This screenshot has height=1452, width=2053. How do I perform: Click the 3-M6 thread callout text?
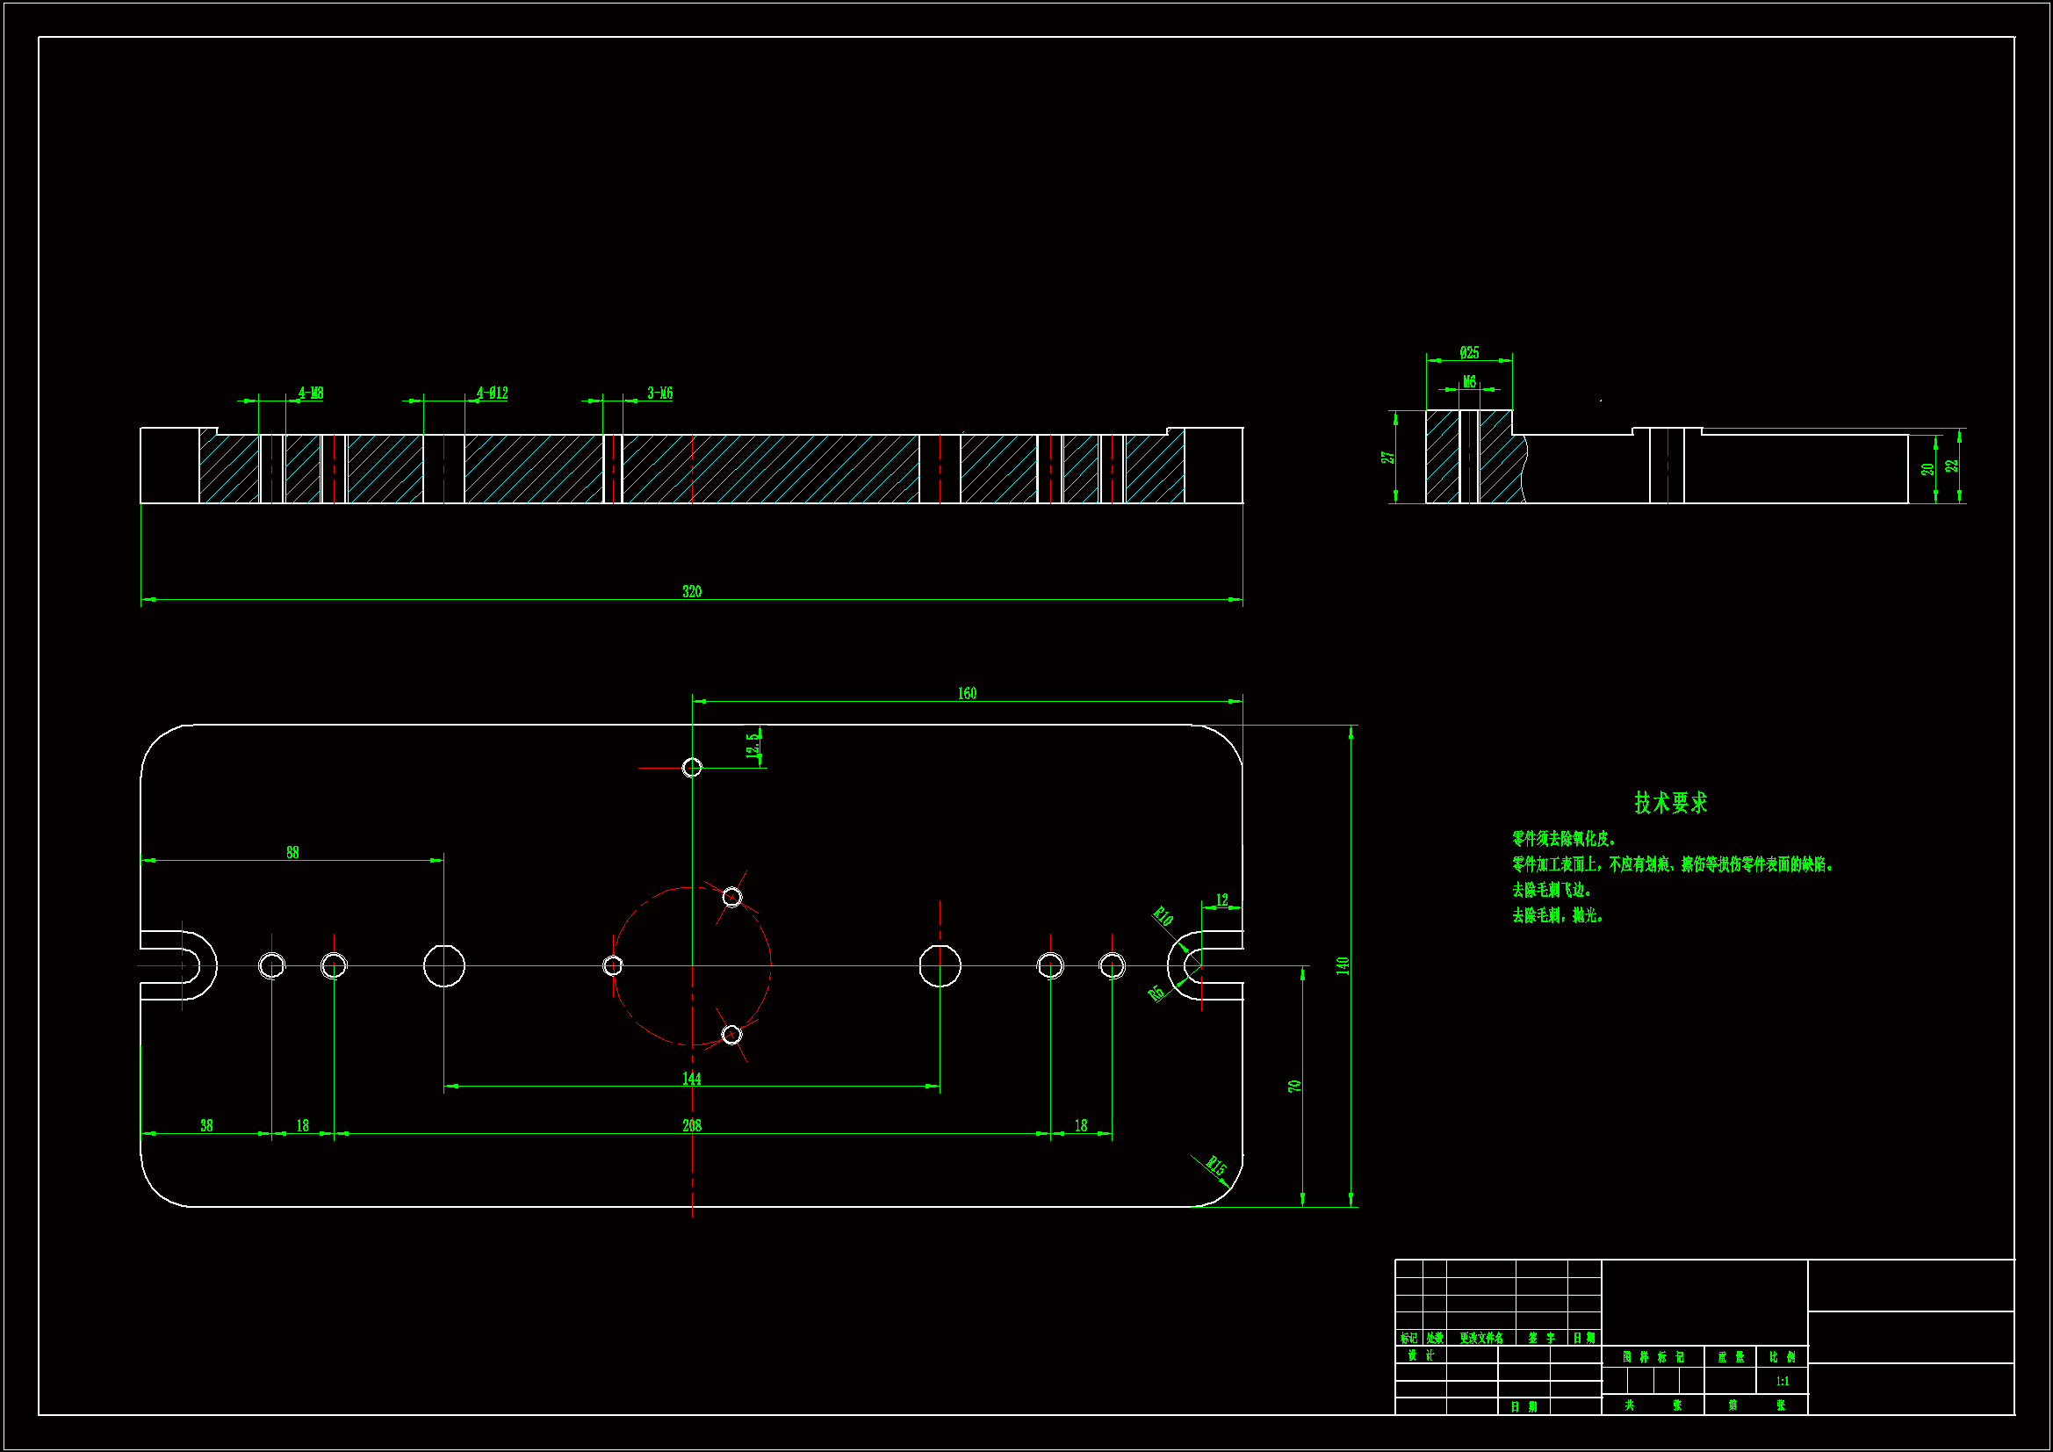click(660, 393)
